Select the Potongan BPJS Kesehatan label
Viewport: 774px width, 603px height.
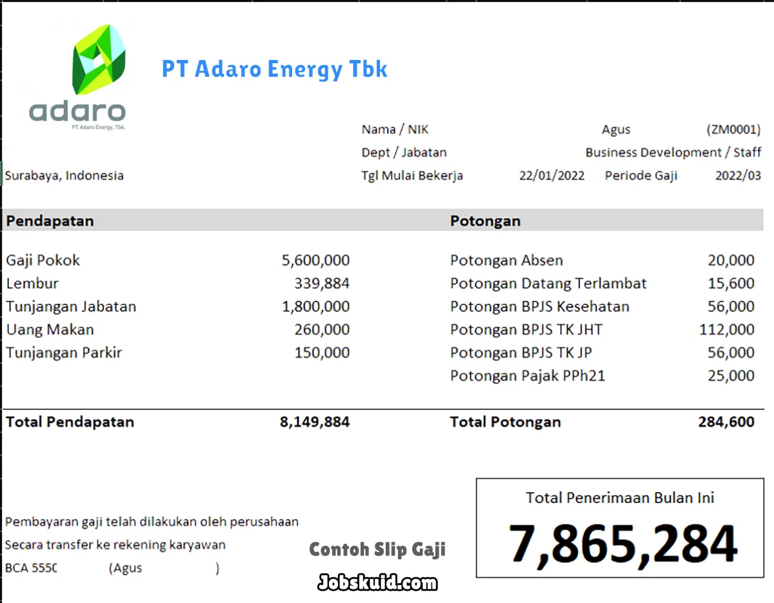click(539, 306)
